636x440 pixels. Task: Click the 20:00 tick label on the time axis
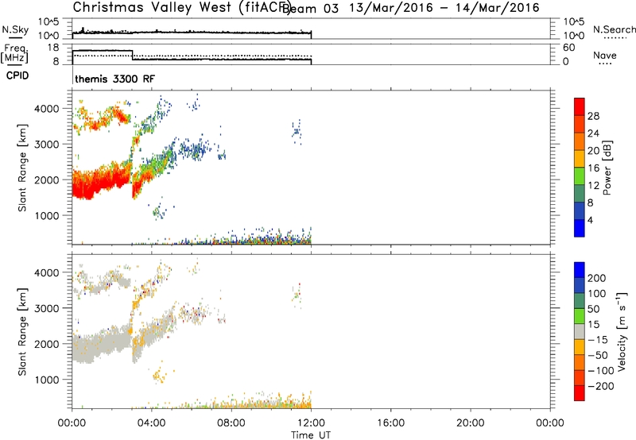click(471, 423)
